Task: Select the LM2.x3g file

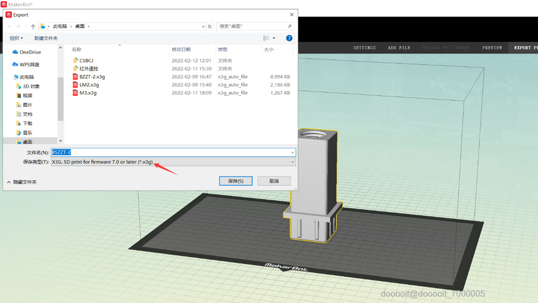Action: pos(89,85)
